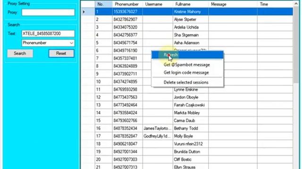This screenshot has height=169, width=302.
Task: Click the Time column header
Action: (275, 4)
